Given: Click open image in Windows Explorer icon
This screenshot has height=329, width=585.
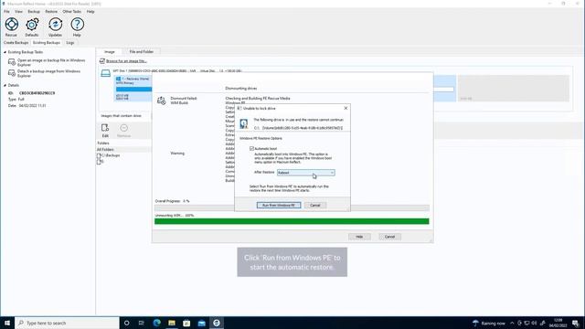Looking at the screenshot, I should click(12, 62).
